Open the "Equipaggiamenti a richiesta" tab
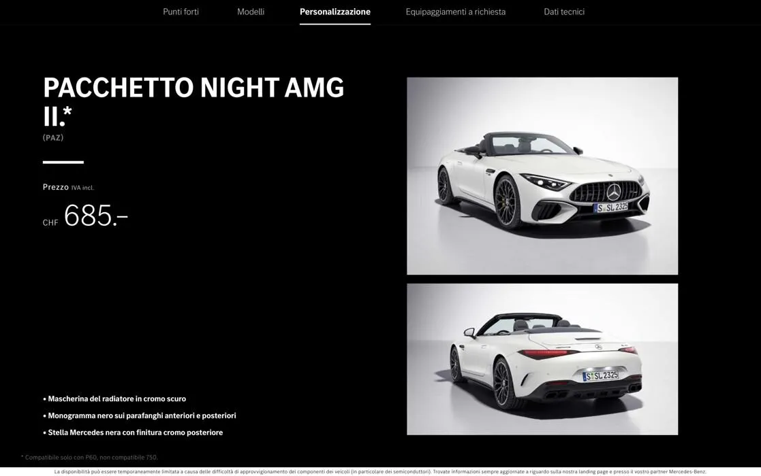The image size is (761, 476). (455, 11)
